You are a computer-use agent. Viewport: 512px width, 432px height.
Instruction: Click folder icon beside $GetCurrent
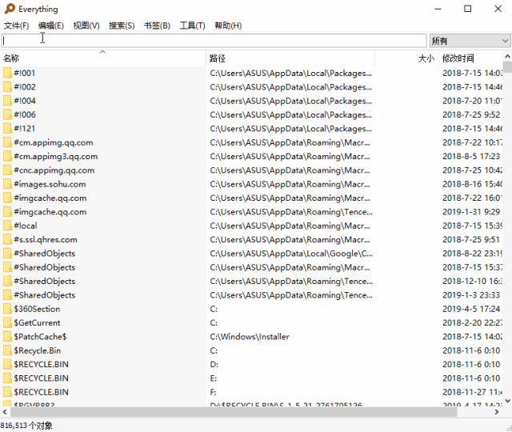click(x=7, y=322)
